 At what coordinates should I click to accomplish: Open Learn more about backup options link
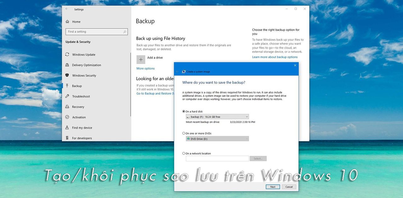(275, 57)
